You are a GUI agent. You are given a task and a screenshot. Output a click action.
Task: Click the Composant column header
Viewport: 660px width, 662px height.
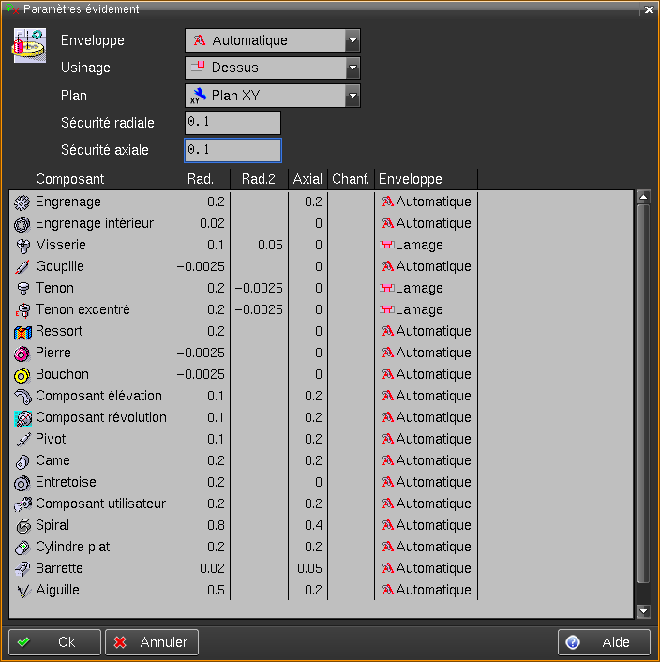(x=70, y=179)
